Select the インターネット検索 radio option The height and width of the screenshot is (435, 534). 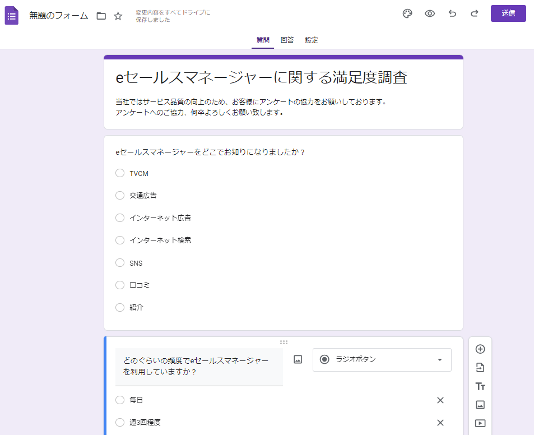pyautogui.click(x=120, y=240)
